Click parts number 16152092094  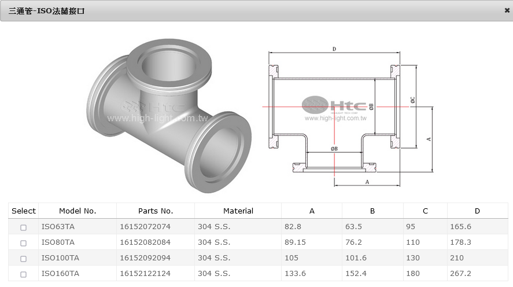coord(145,258)
